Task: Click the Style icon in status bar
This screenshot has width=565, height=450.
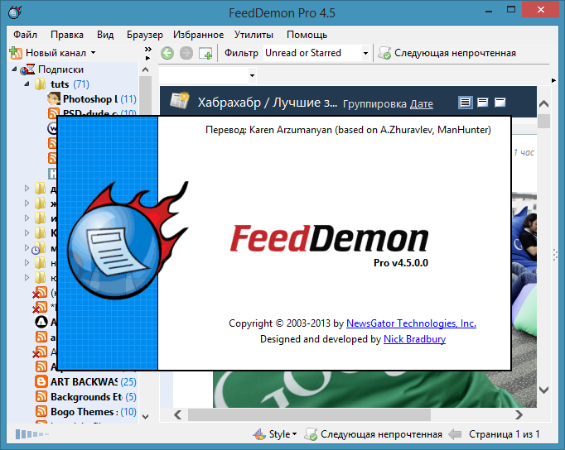Action: click(x=259, y=434)
